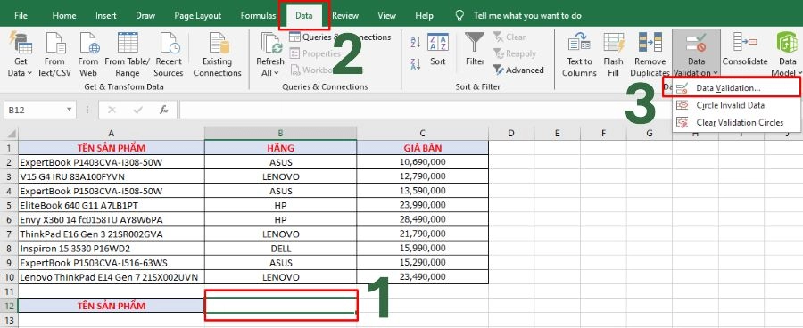The height and width of the screenshot is (328, 803).
Task: Select the price 28,490,000
Action: coord(423,219)
